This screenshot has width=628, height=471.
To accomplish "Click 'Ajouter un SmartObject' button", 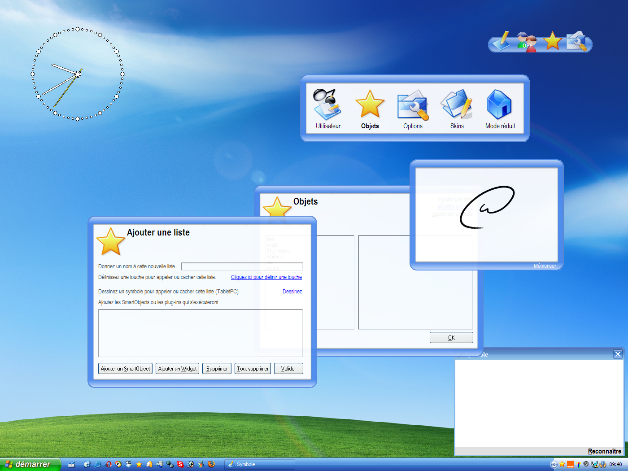I will (126, 369).
